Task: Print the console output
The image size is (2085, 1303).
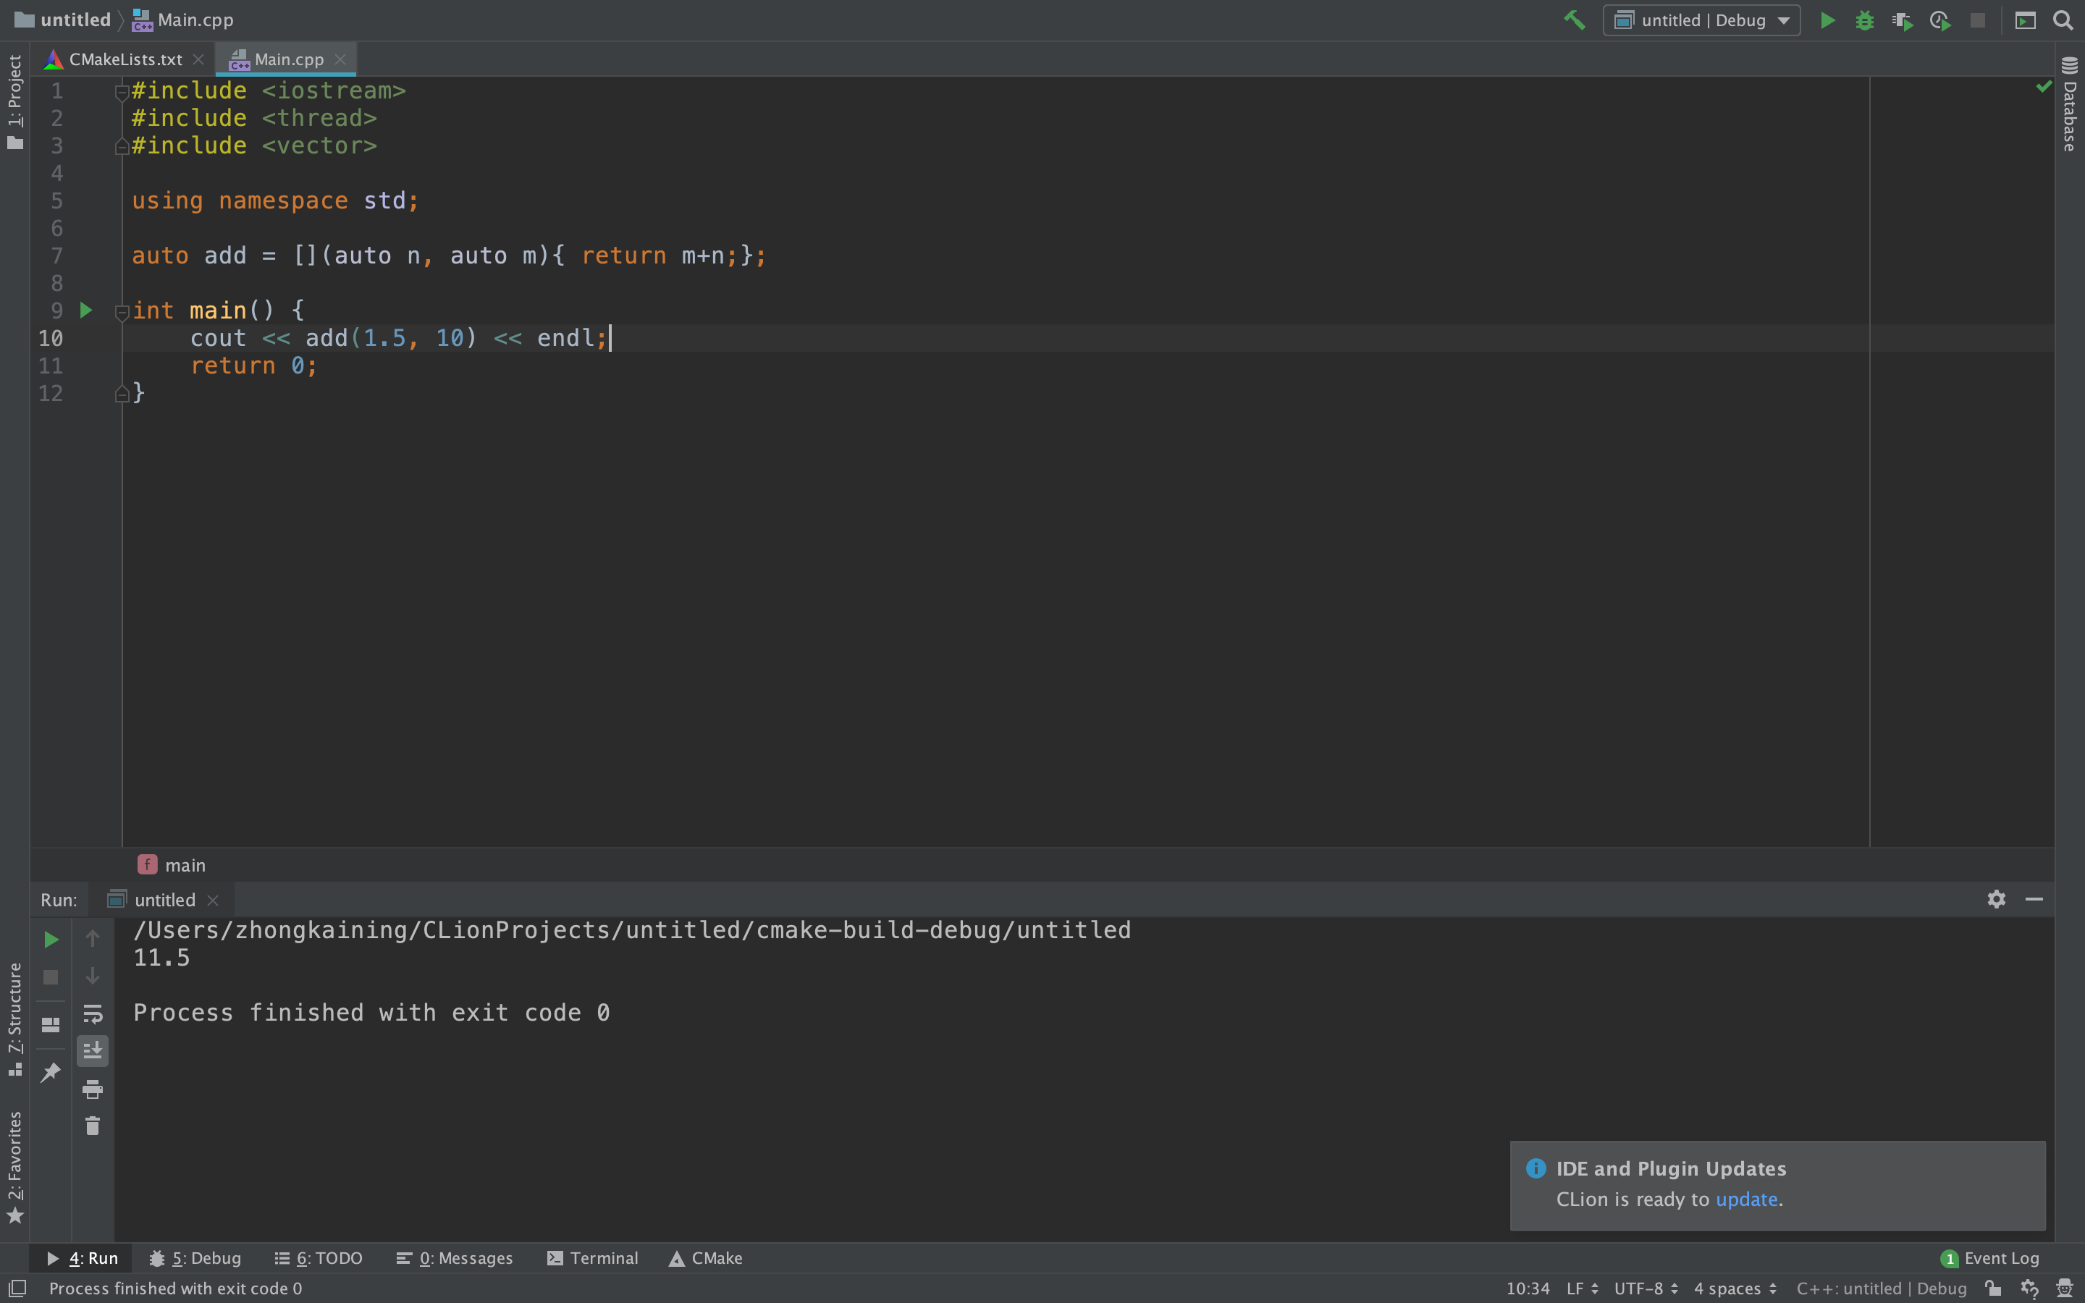Action: click(x=92, y=1089)
